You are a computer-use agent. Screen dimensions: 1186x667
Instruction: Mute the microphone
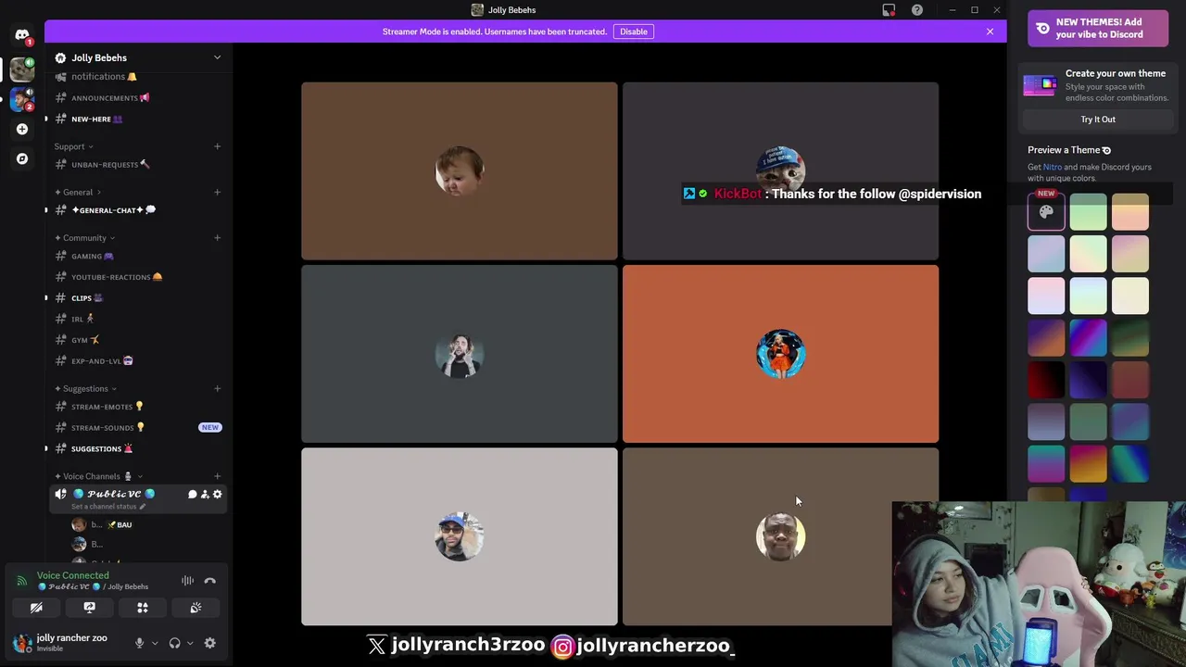(140, 643)
